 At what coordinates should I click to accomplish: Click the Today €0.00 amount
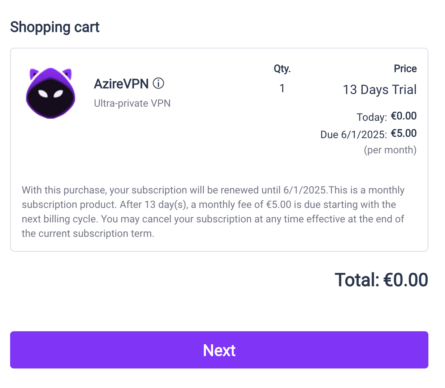tap(404, 116)
